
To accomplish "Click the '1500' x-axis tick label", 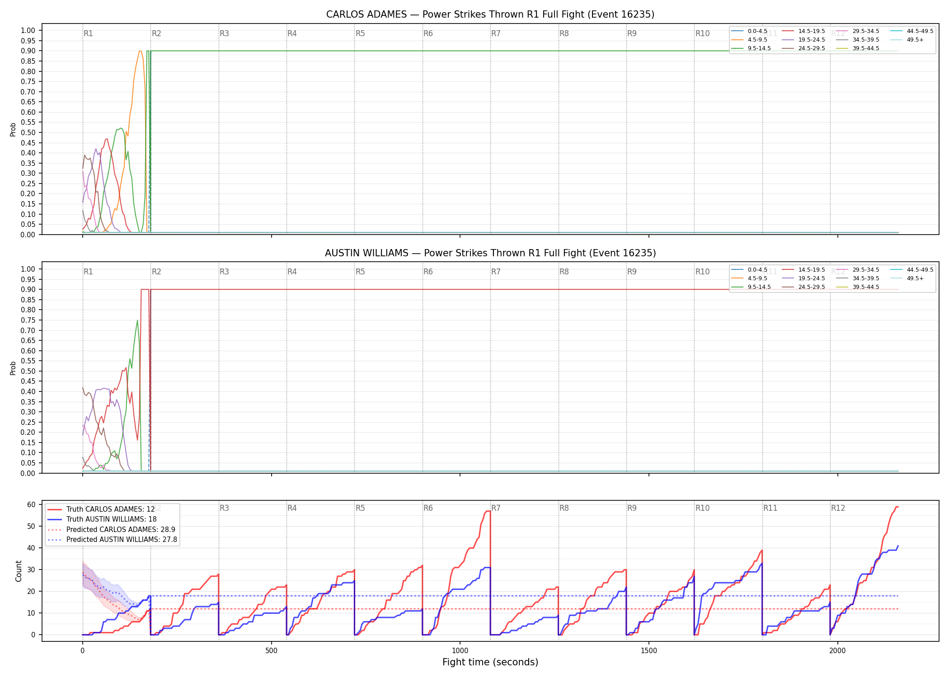I will tap(649, 651).
